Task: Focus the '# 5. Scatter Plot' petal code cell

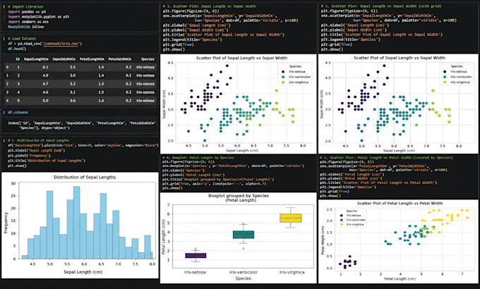Action: (398, 177)
